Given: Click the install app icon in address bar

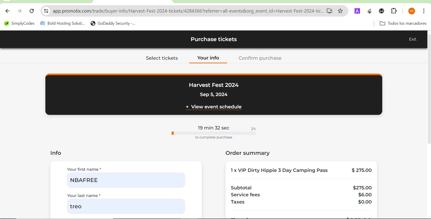Looking at the screenshot, I should [x=330, y=11].
